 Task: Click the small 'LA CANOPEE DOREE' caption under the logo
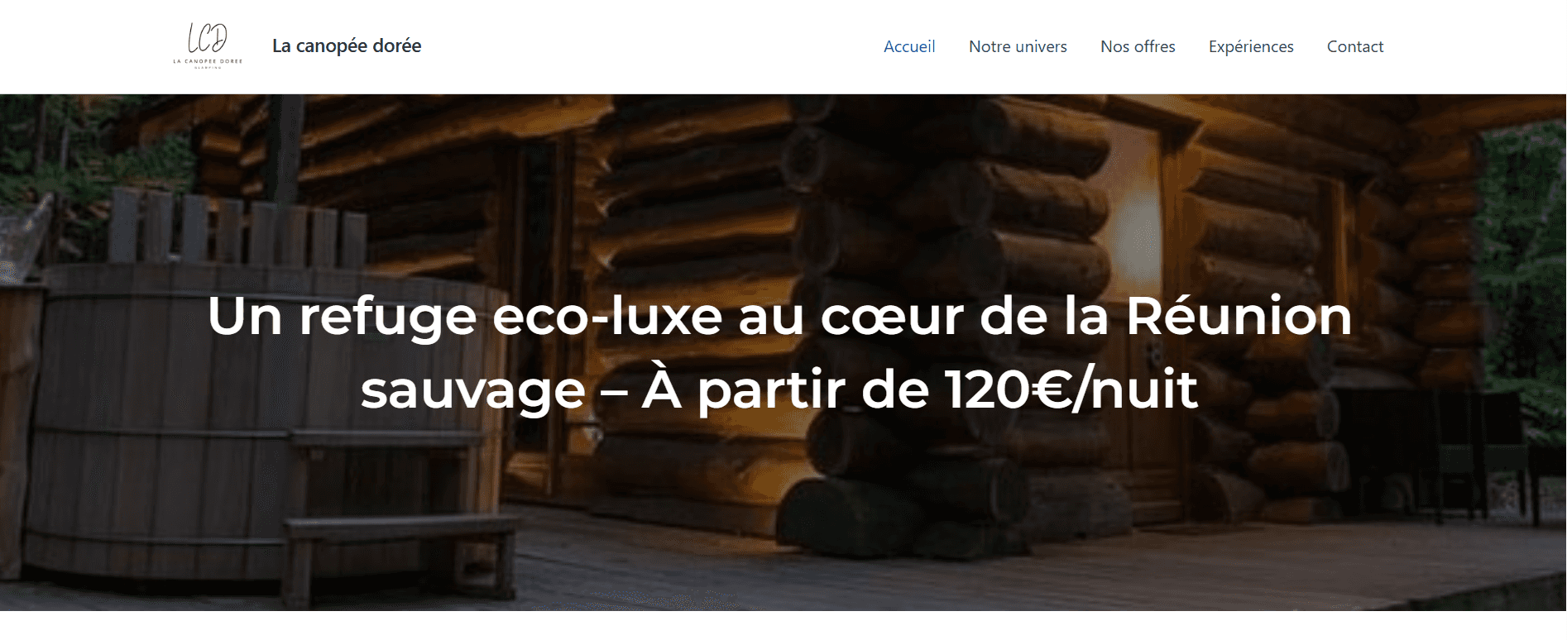(208, 61)
